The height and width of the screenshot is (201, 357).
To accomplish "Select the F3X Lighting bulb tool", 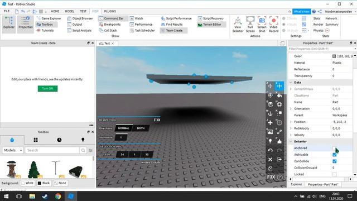I will coord(270,141).
